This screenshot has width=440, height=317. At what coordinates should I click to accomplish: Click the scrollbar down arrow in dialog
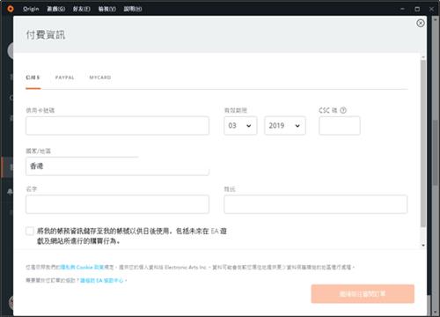tap(423, 245)
